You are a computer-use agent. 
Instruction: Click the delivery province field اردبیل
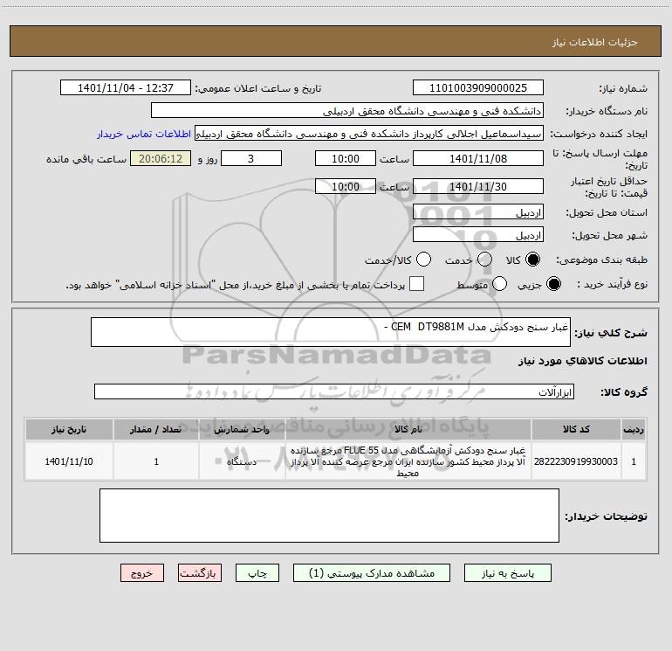478,212
